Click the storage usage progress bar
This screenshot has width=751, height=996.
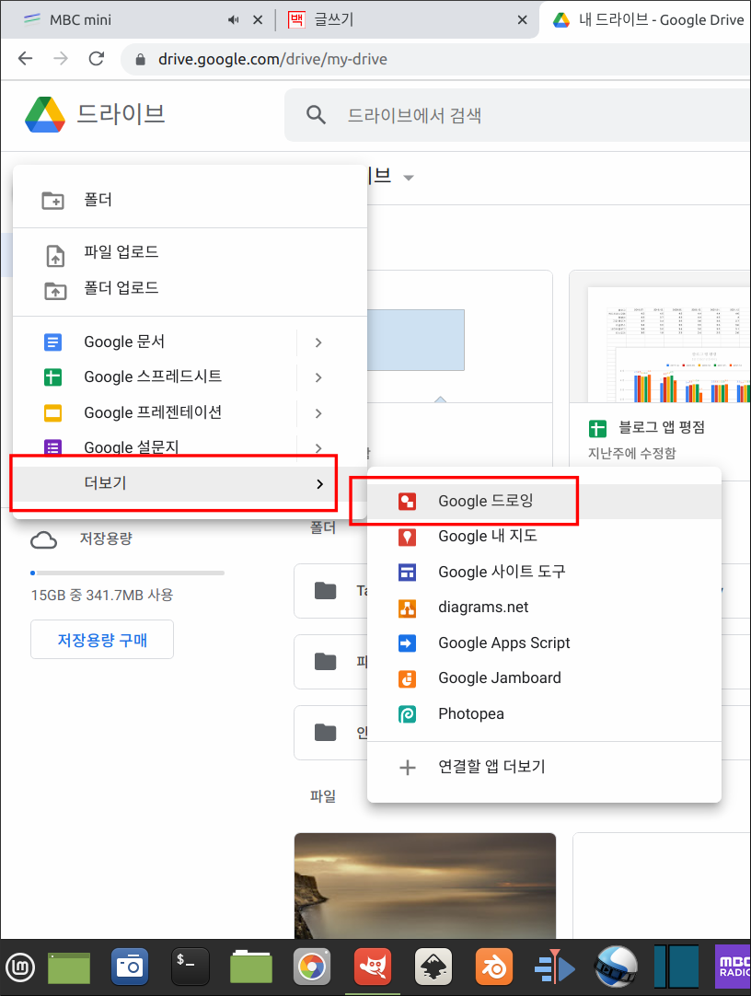(x=127, y=573)
